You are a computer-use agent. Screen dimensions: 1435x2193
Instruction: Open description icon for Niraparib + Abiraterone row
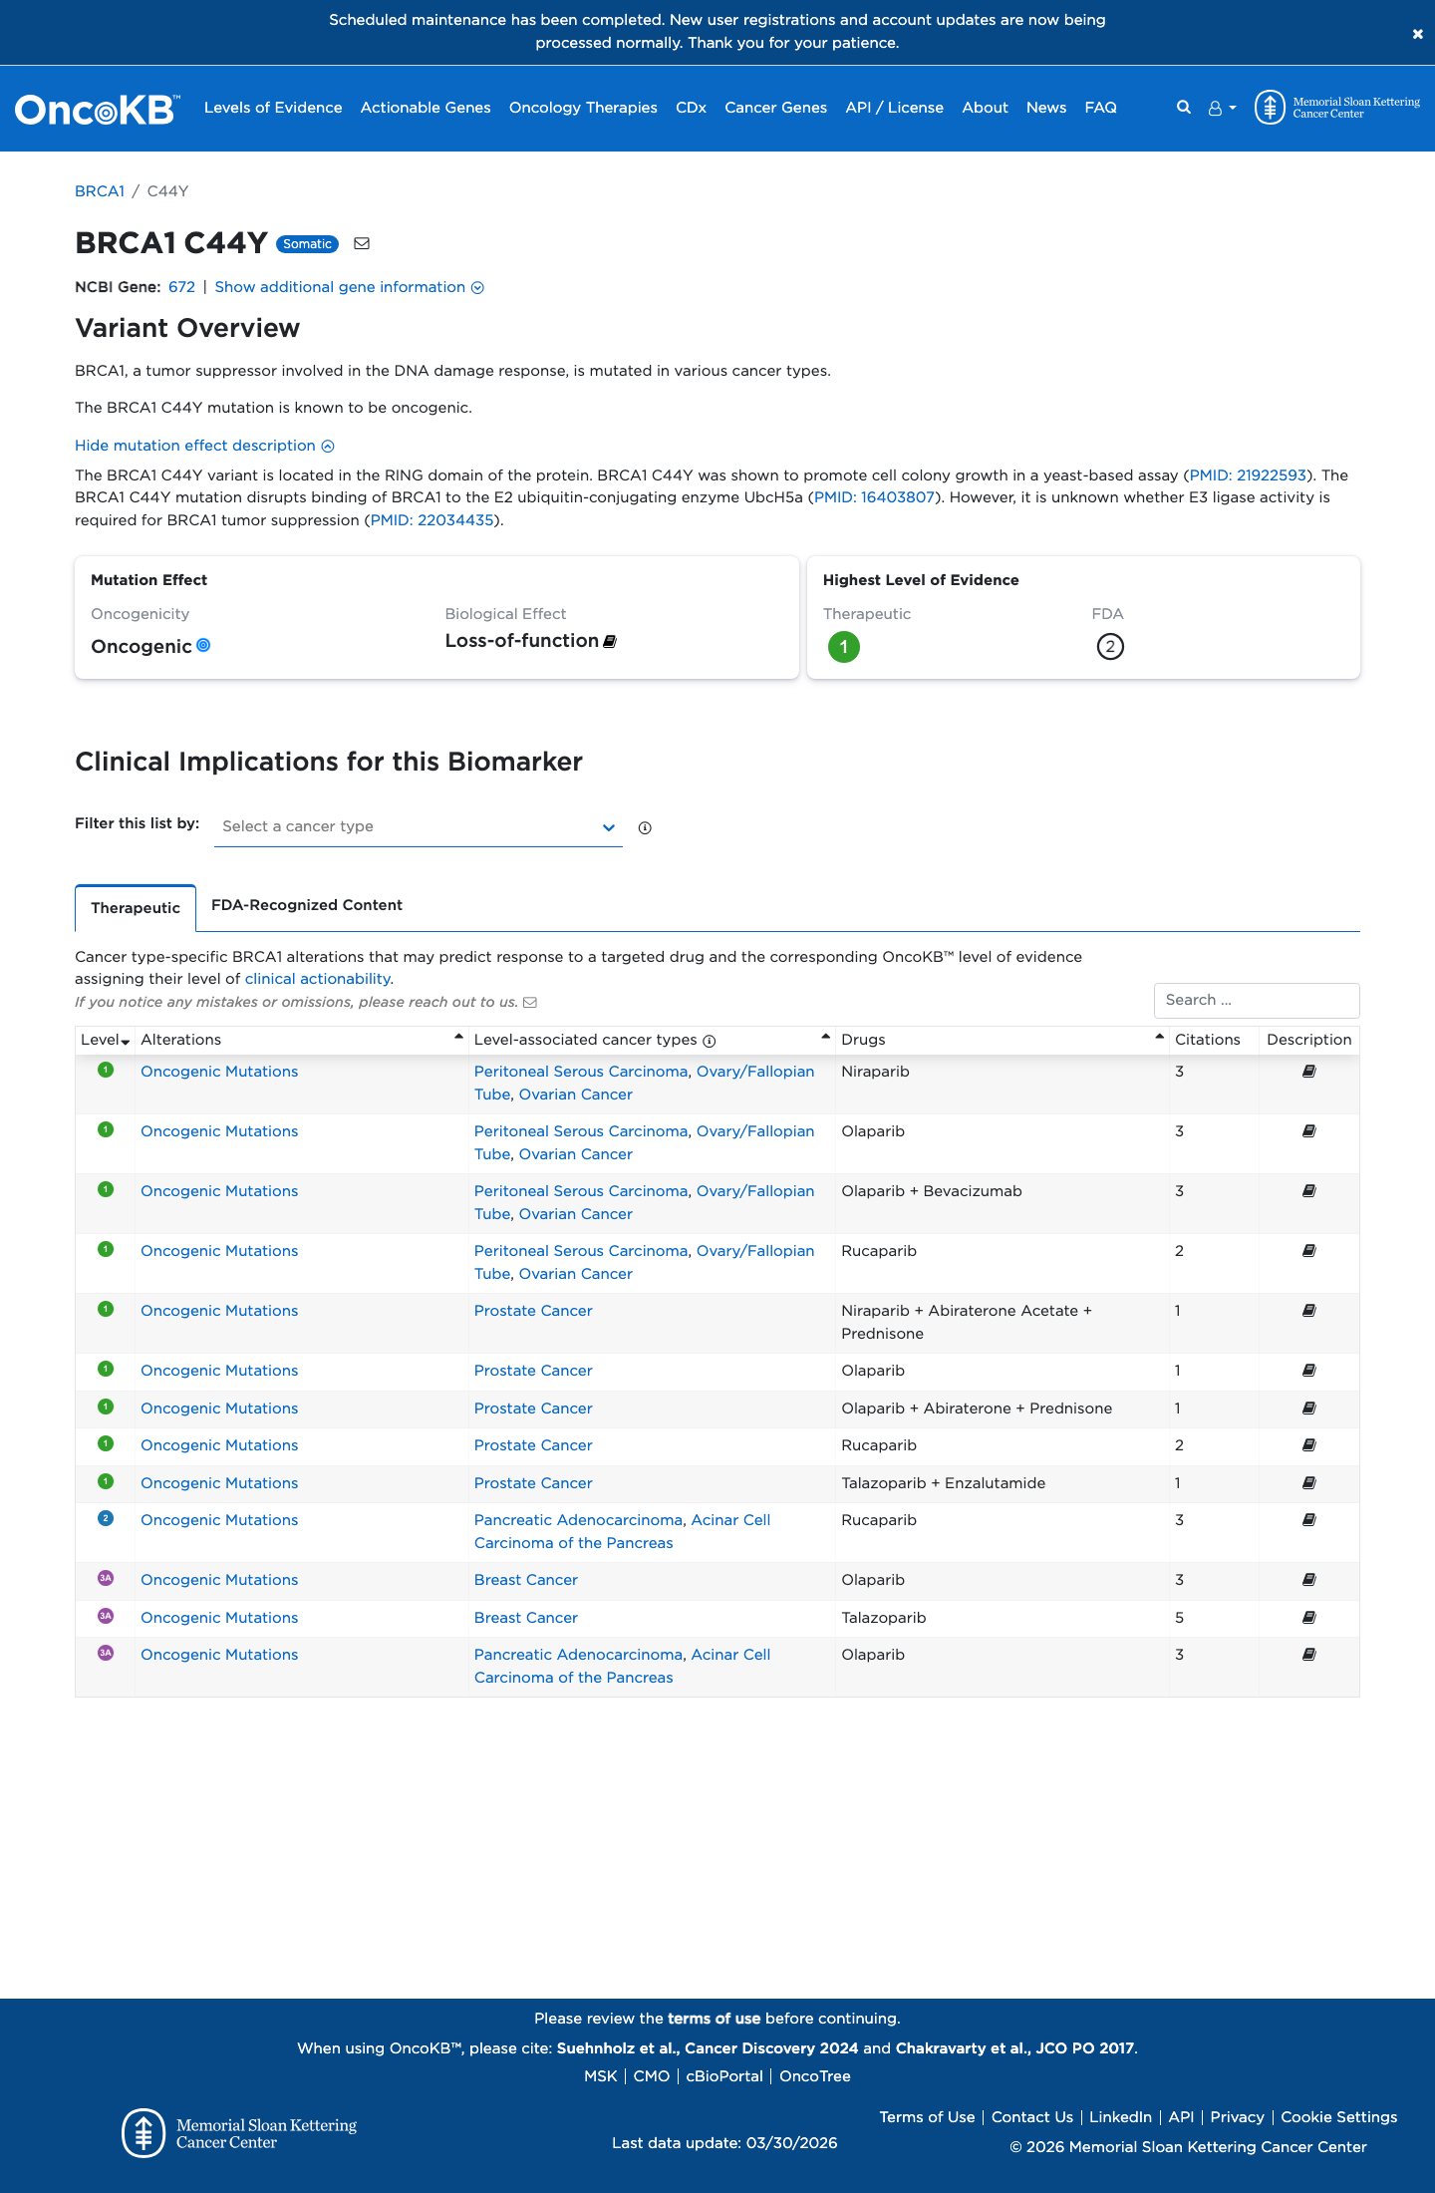(x=1309, y=1311)
